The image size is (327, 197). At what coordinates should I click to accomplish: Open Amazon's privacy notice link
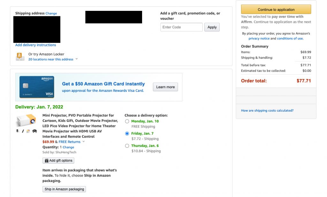click(x=259, y=38)
